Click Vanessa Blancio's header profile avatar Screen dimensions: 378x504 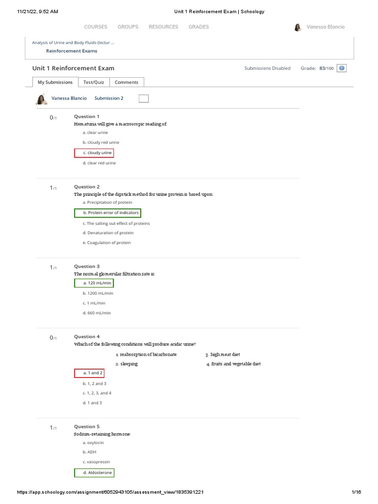[298, 27]
